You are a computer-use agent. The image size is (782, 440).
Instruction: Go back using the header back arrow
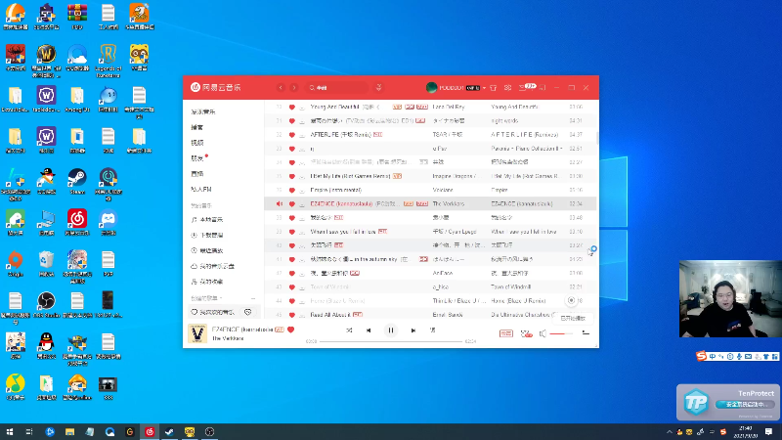tap(281, 87)
